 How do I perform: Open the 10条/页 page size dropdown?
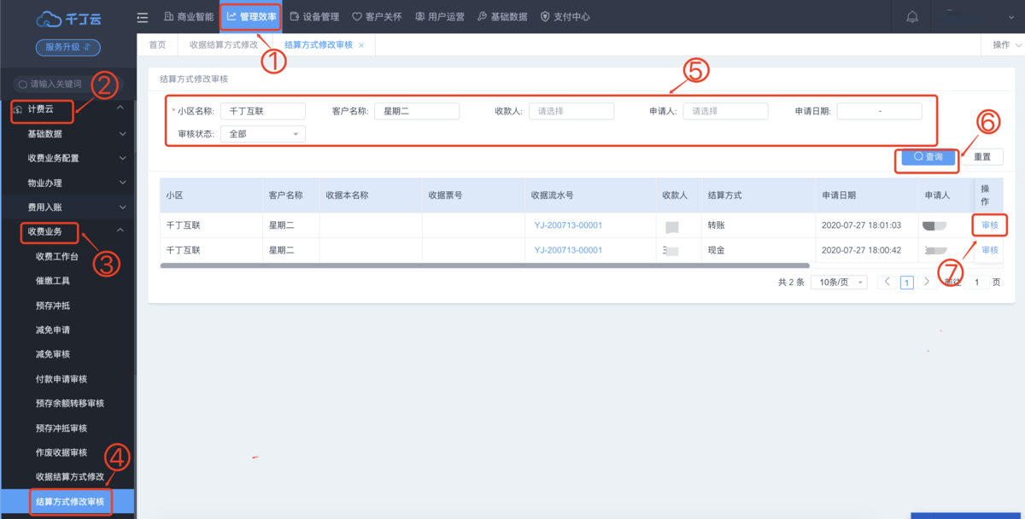click(x=839, y=282)
